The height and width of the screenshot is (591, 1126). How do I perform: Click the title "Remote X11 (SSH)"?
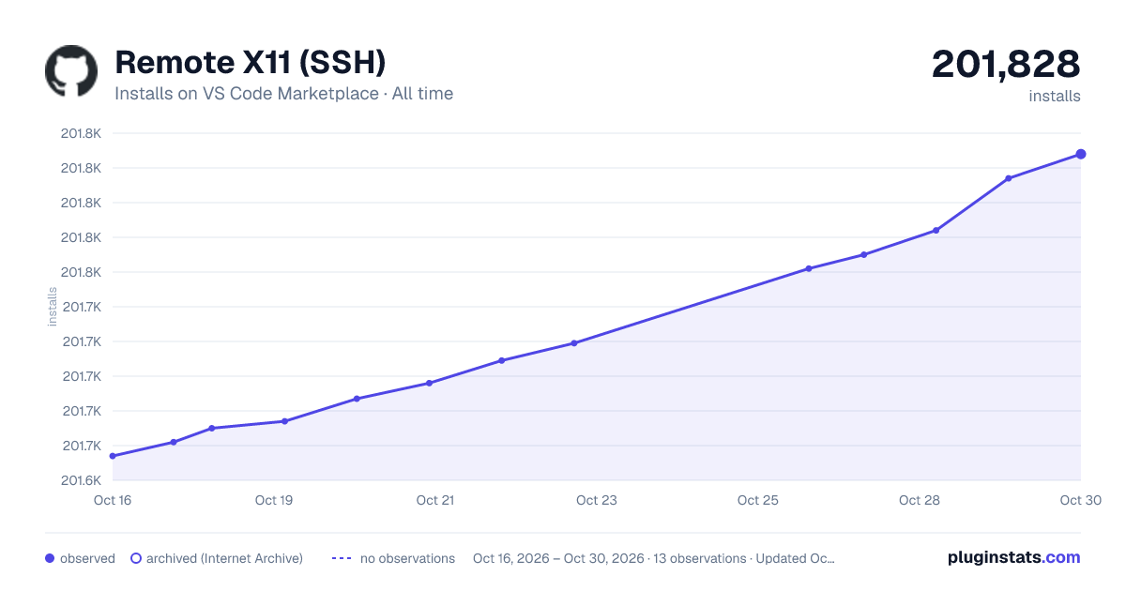click(251, 63)
